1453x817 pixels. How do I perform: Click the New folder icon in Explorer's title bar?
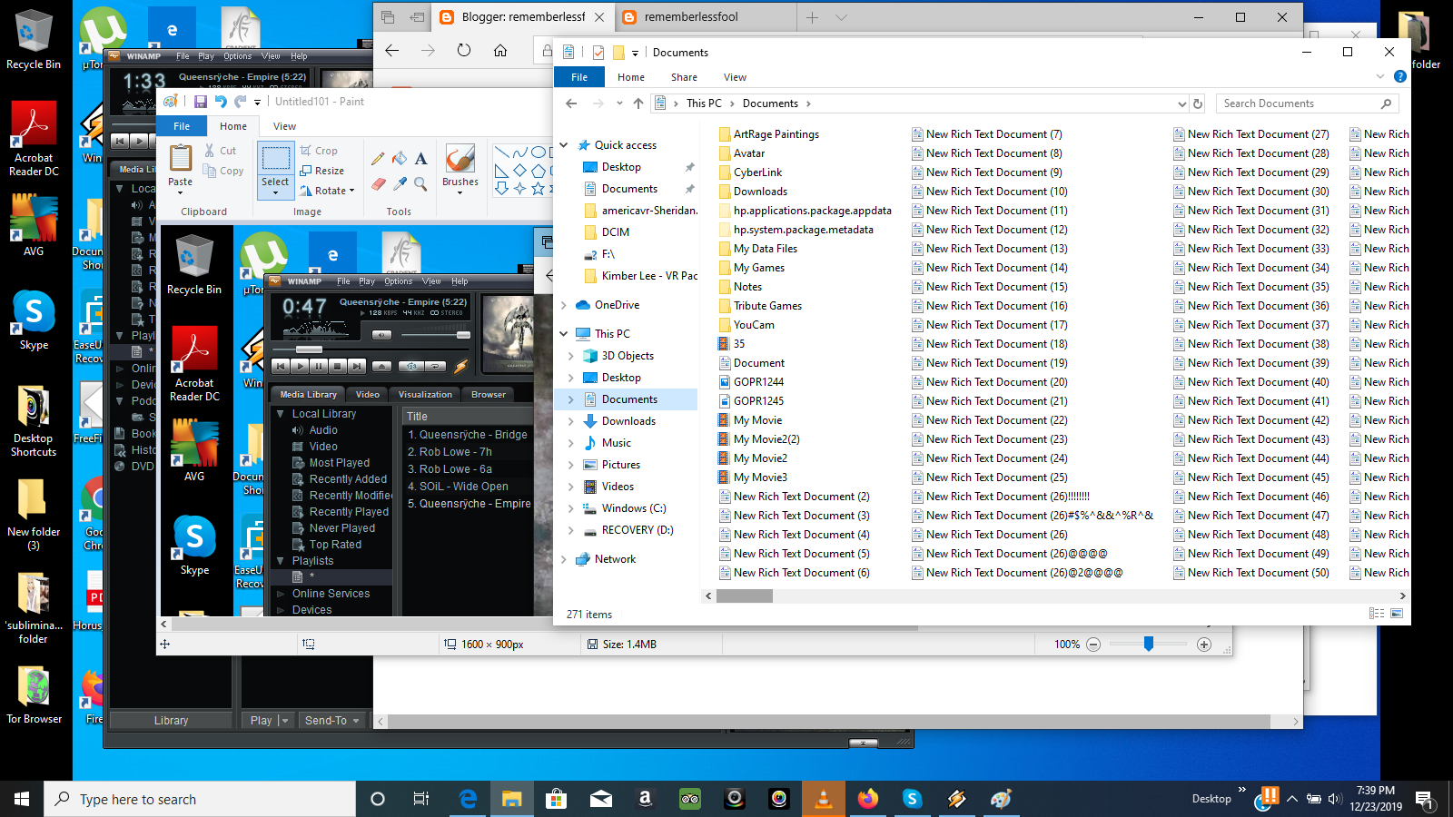(618, 53)
